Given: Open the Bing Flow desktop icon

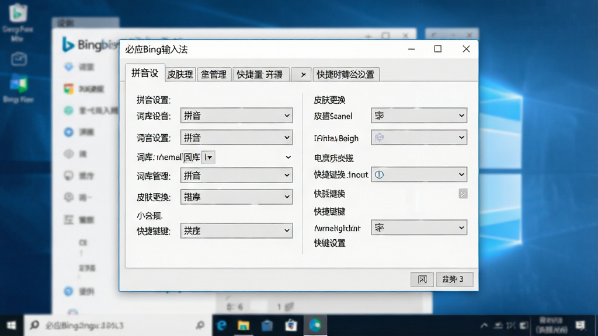Looking at the screenshot, I should click(x=18, y=83).
